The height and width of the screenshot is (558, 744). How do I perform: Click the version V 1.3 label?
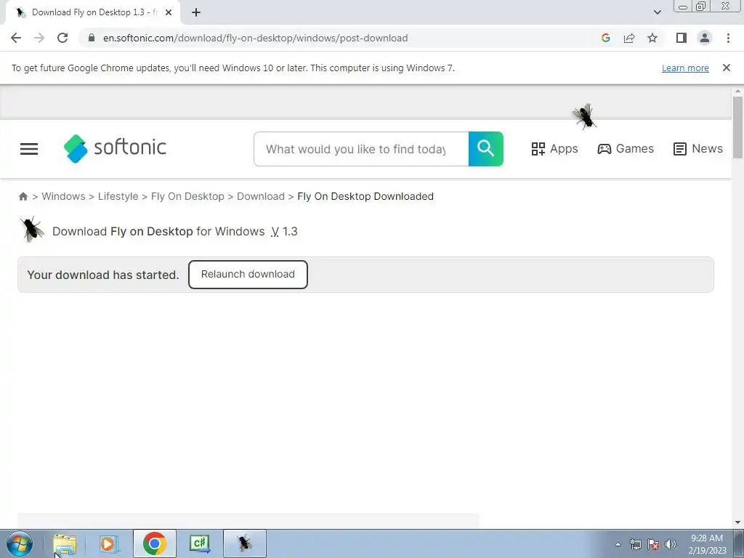click(284, 232)
